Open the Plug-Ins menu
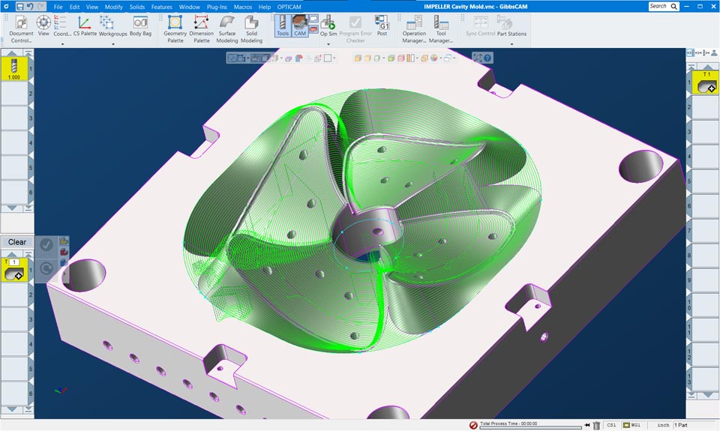 point(217,7)
